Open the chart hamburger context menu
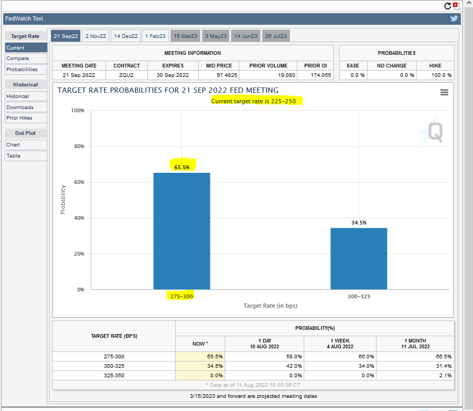 [x=444, y=92]
